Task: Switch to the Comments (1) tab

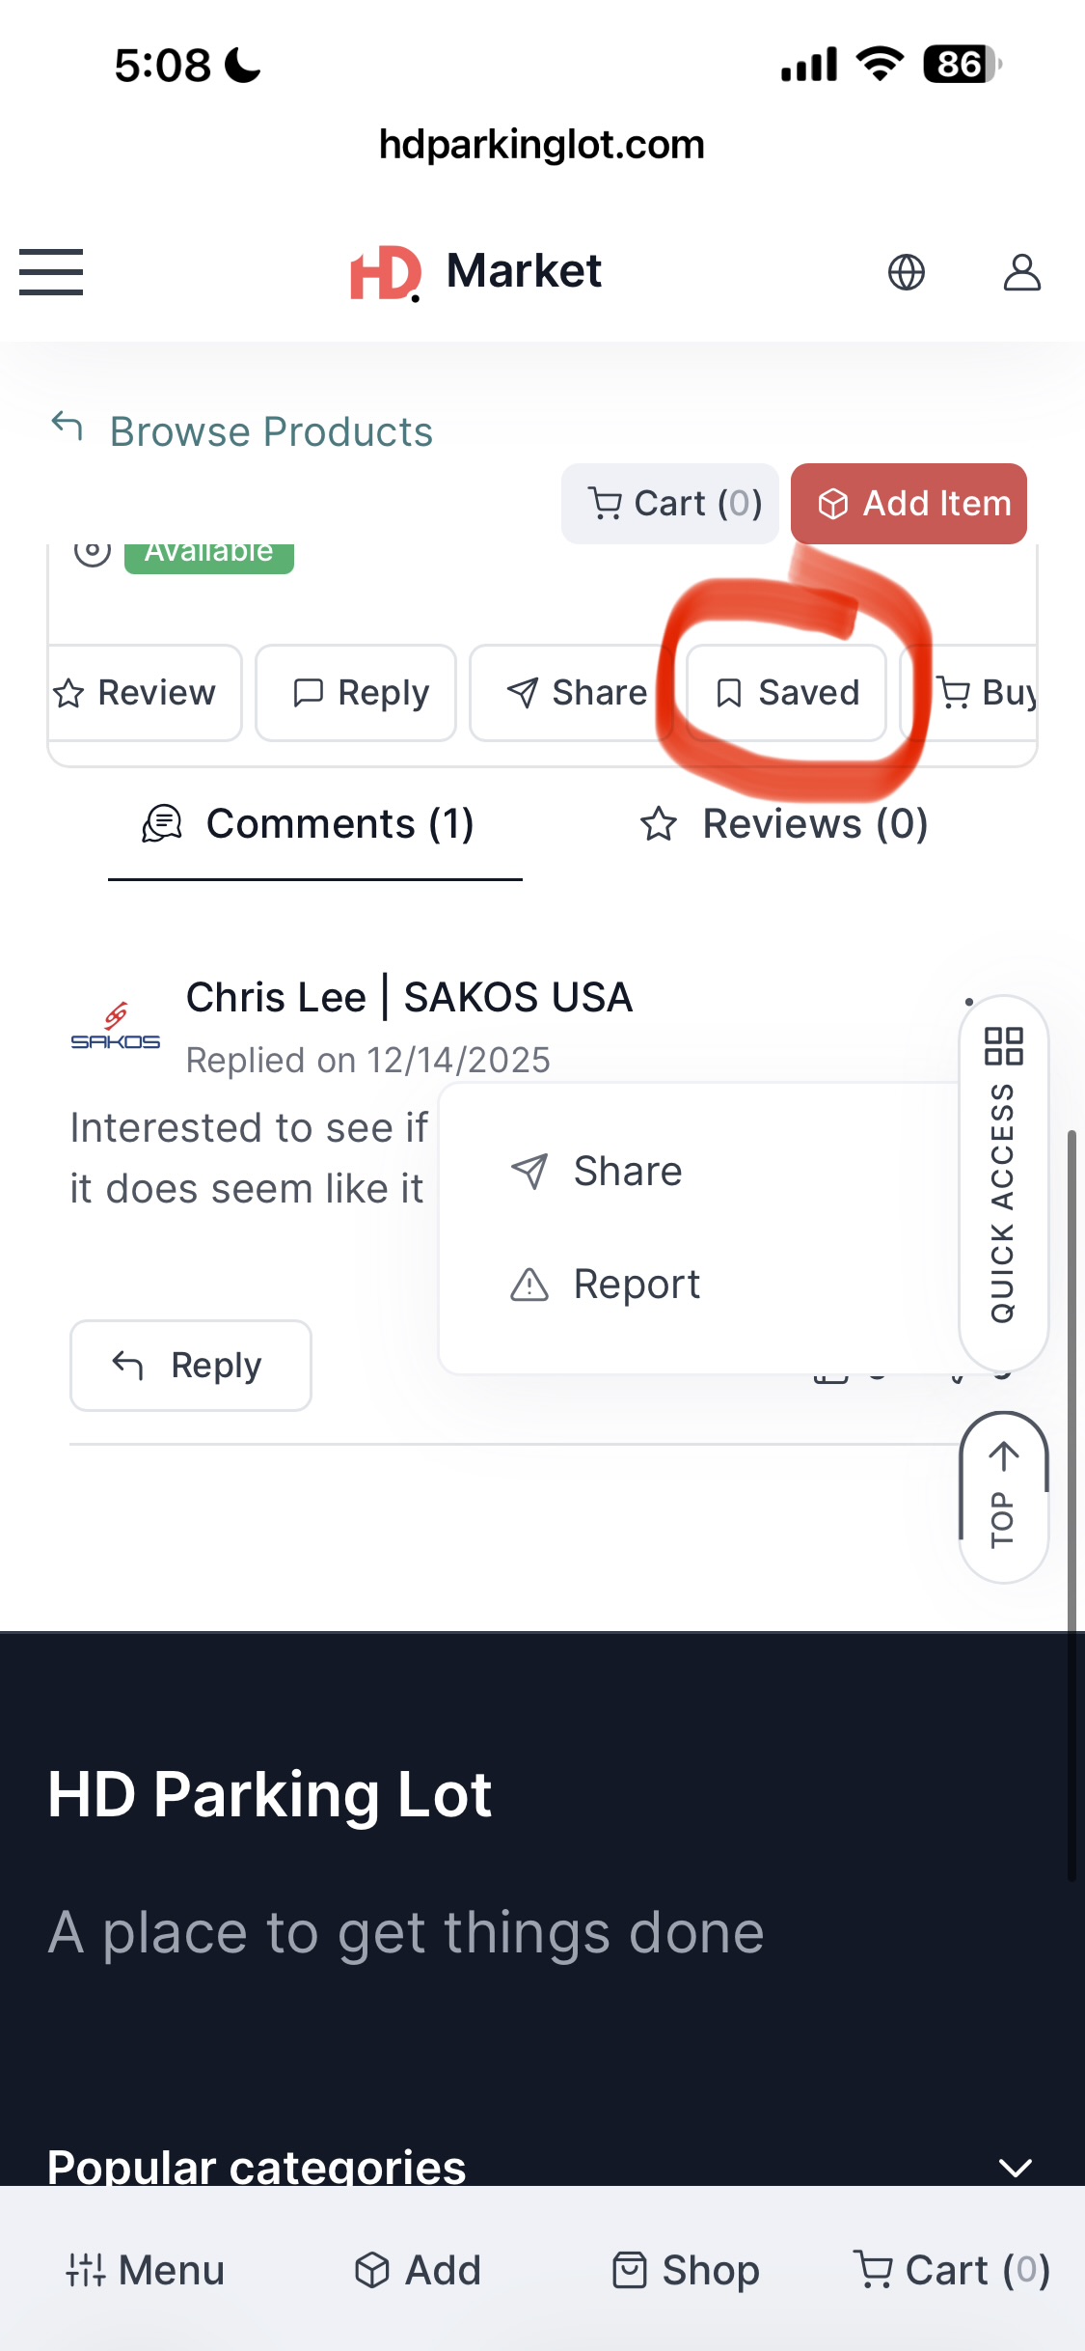Action: pyautogui.click(x=309, y=824)
